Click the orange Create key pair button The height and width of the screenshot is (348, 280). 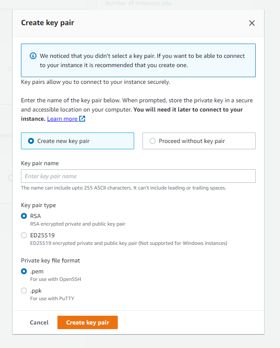coord(88,322)
